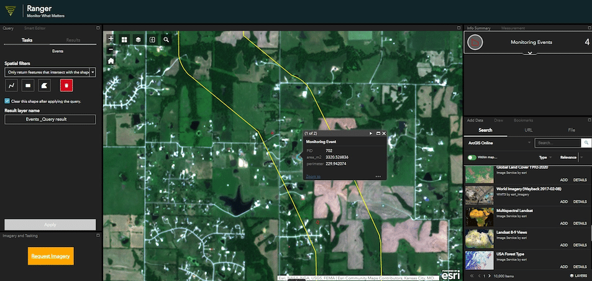Delete drawn shape with red trash button
This screenshot has height=281, width=592.
(x=66, y=86)
